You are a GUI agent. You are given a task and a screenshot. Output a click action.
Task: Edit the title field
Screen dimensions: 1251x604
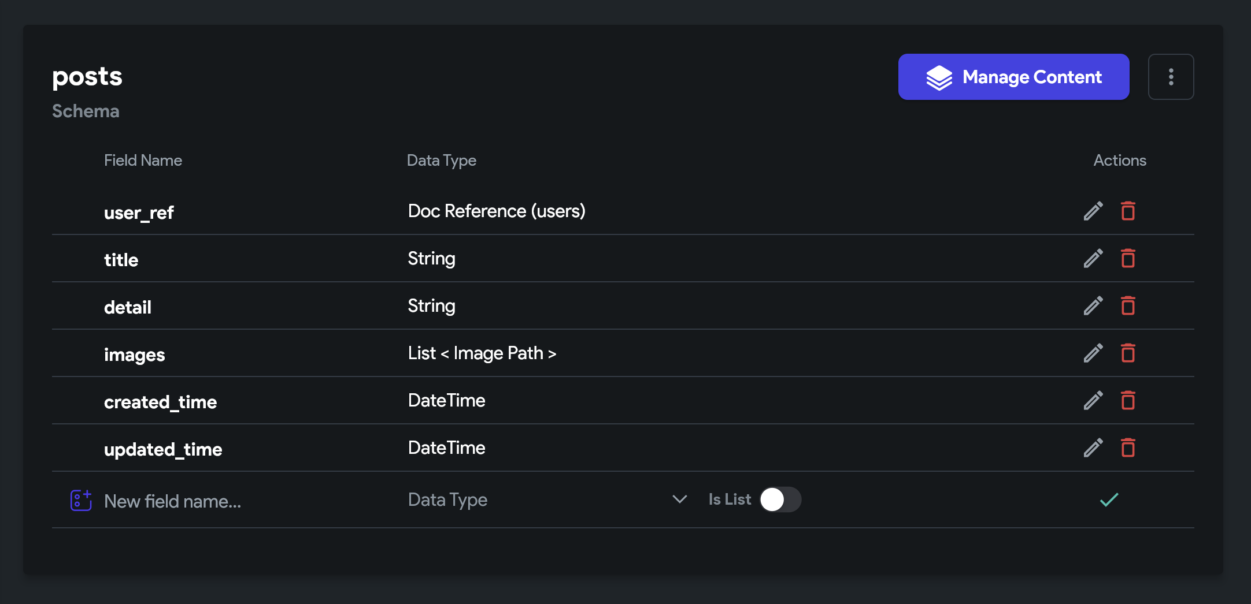pos(1093,259)
